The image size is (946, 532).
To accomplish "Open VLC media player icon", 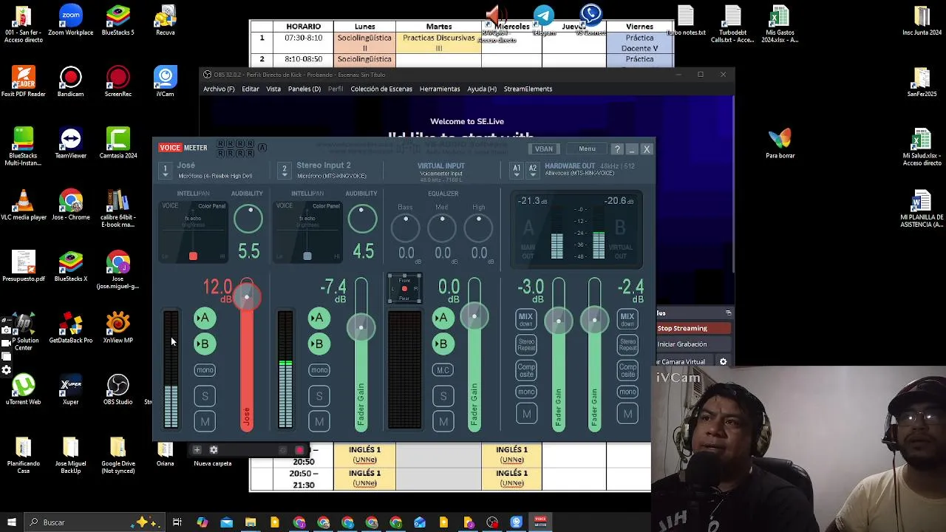I will [24, 205].
